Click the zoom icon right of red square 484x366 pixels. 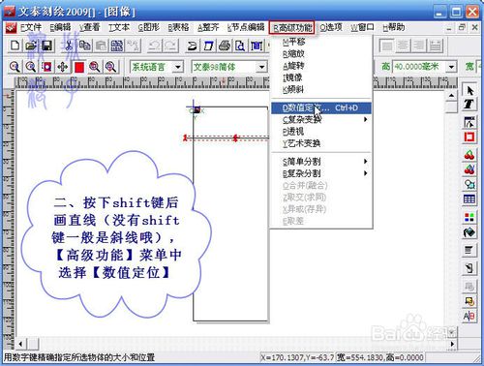click(95, 67)
